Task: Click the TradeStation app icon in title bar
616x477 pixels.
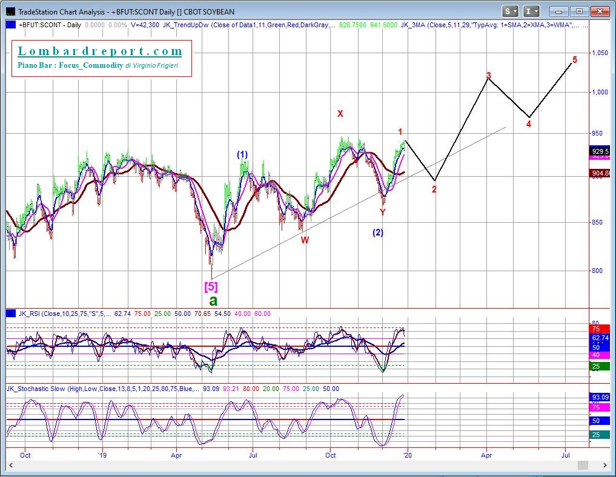Action: click(x=11, y=12)
